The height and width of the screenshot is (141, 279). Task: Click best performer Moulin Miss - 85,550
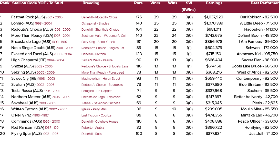pyautogui.click(x=259, y=109)
